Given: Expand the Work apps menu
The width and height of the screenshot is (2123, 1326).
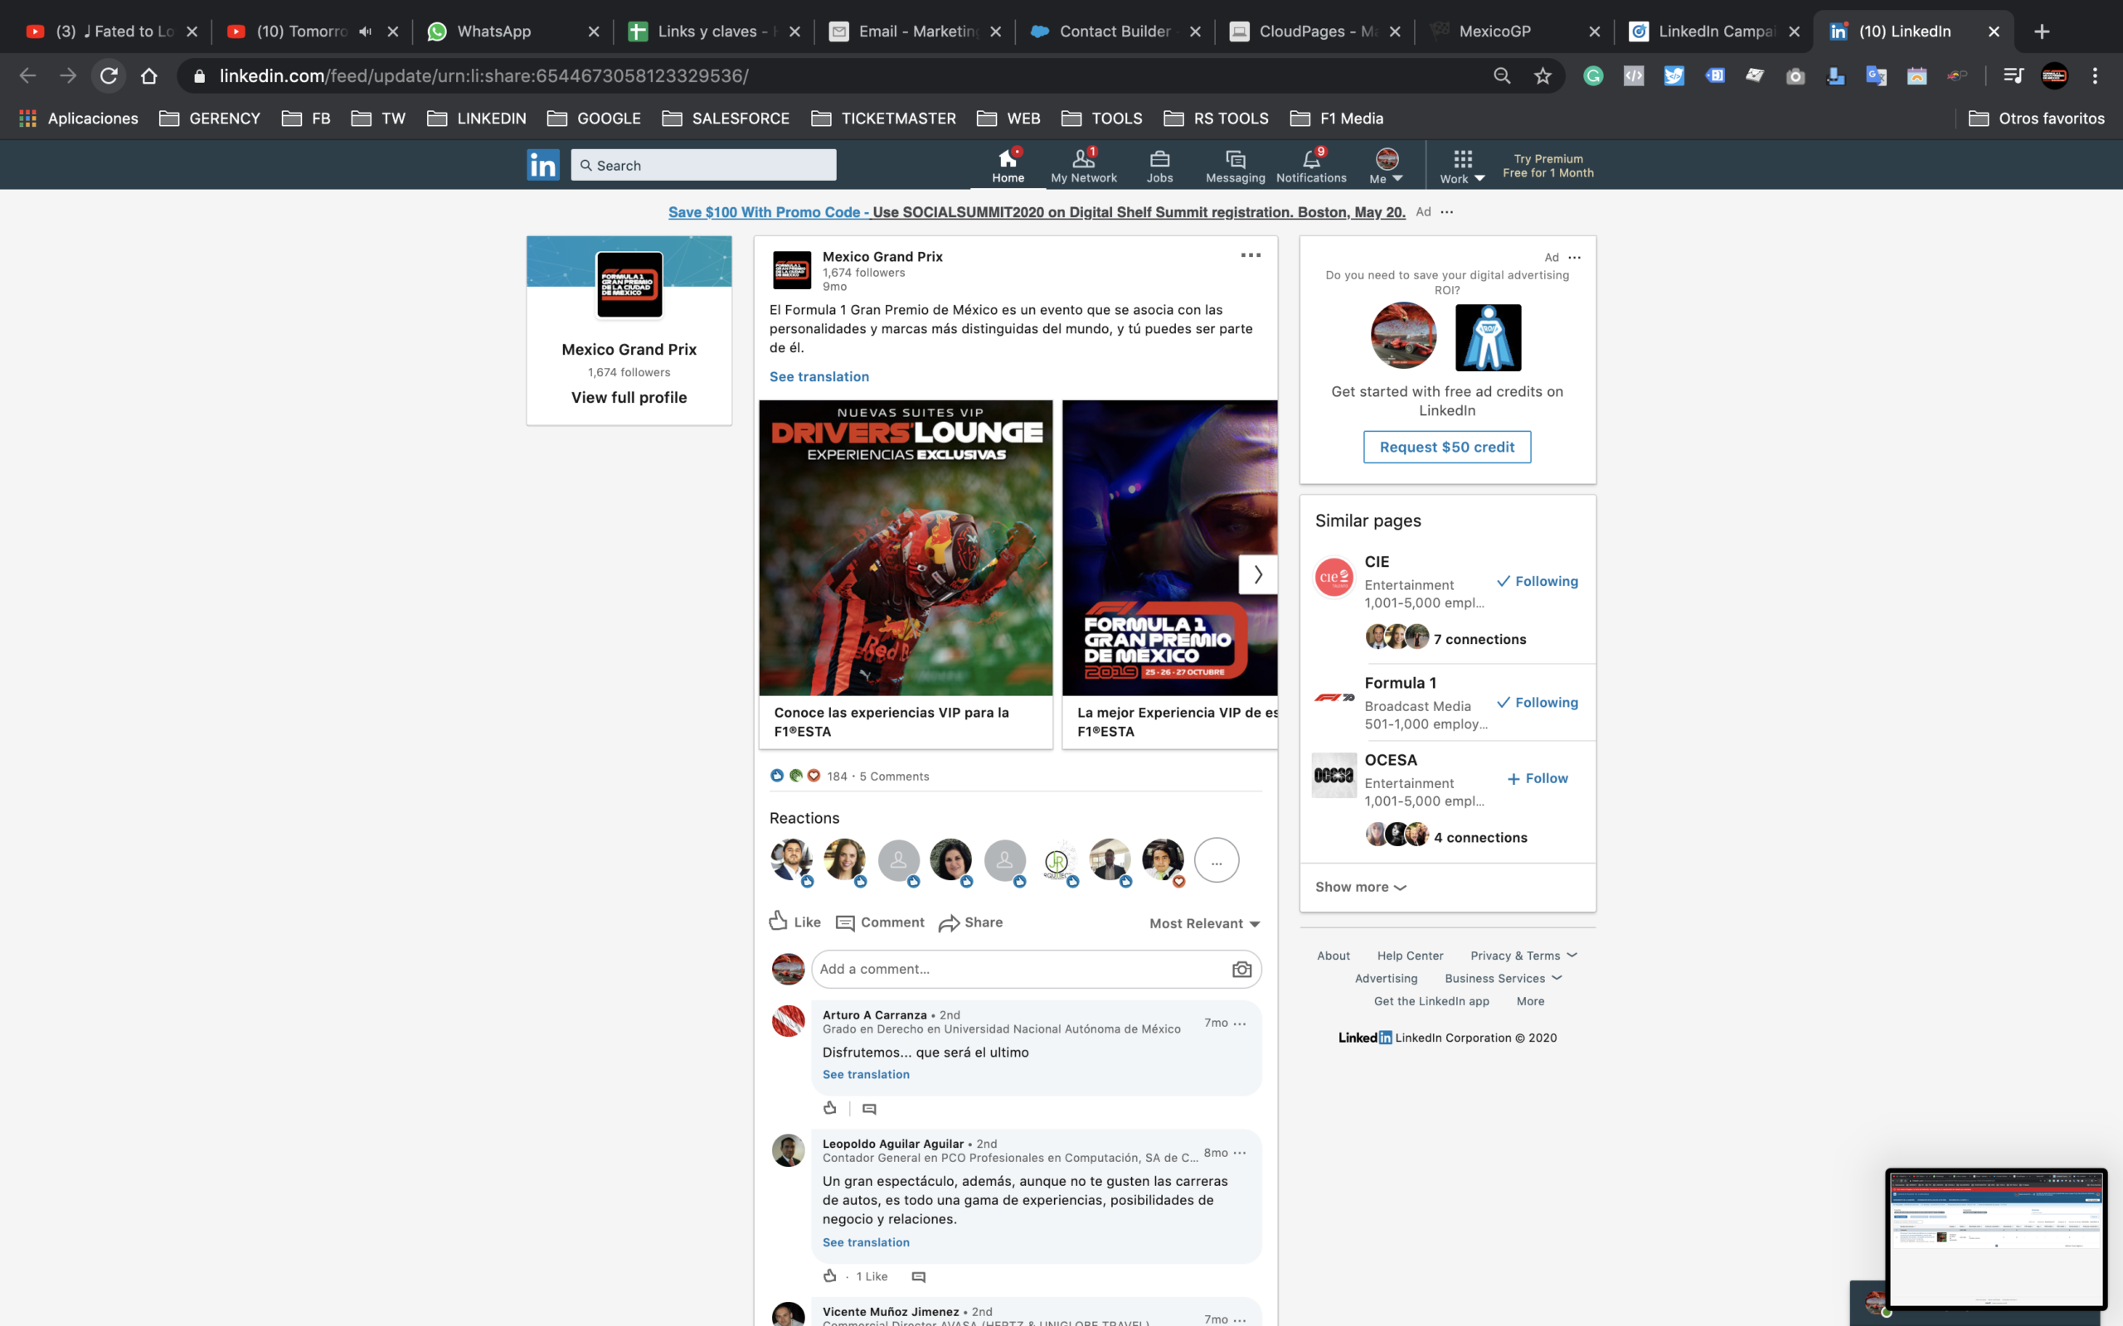Looking at the screenshot, I should coord(1461,166).
